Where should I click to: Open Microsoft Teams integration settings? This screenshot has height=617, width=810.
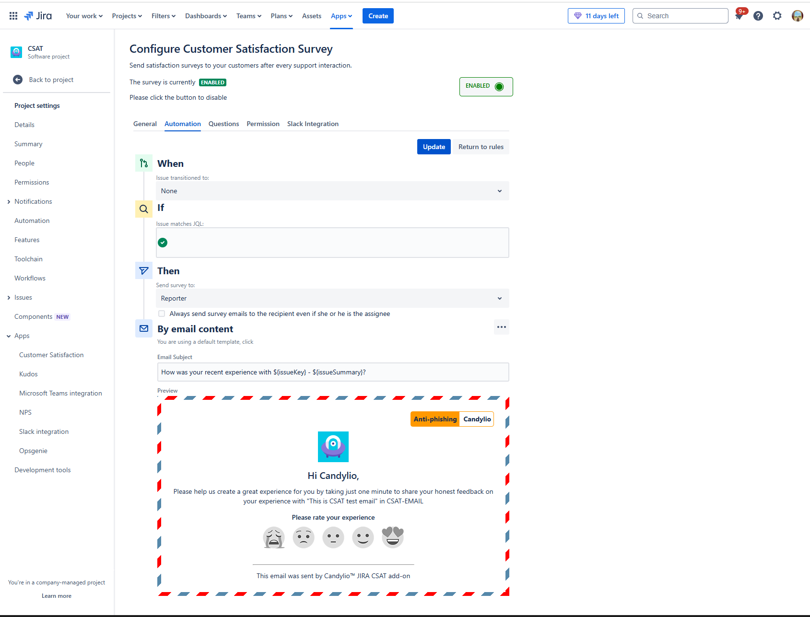60,393
